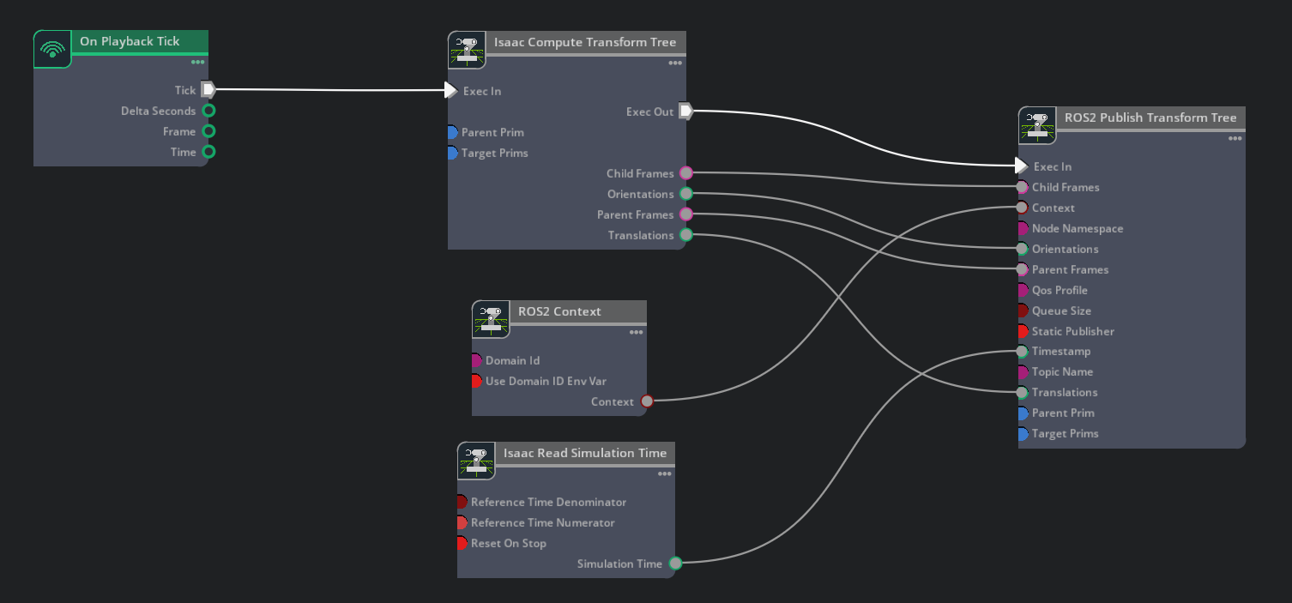Select the Isaac Compute Transform Tree title bar

[586, 43]
